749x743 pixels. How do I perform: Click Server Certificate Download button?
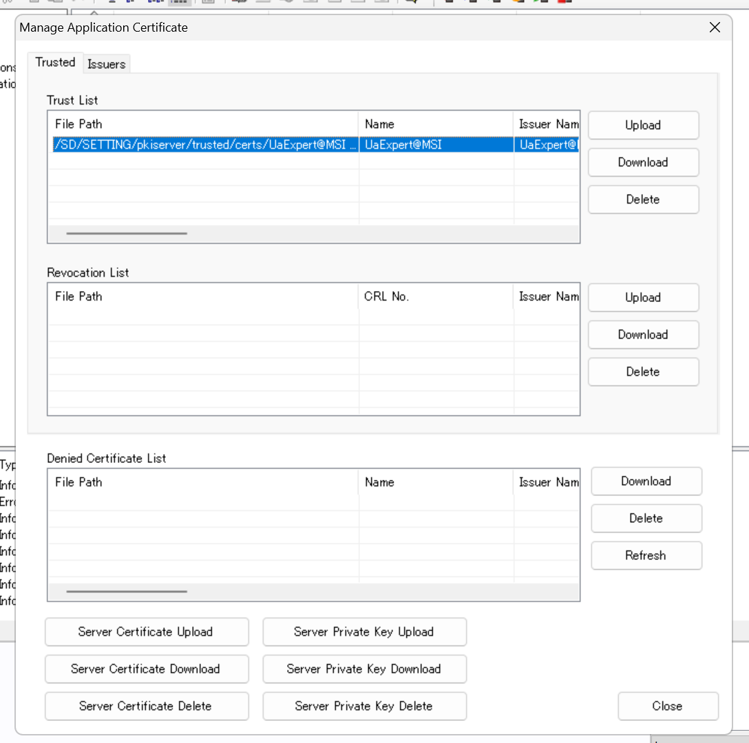click(147, 669)
